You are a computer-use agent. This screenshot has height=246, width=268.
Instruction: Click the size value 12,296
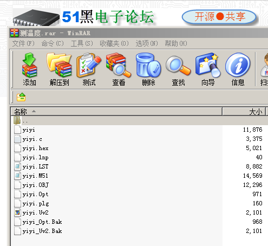click(x=252, y=185)
